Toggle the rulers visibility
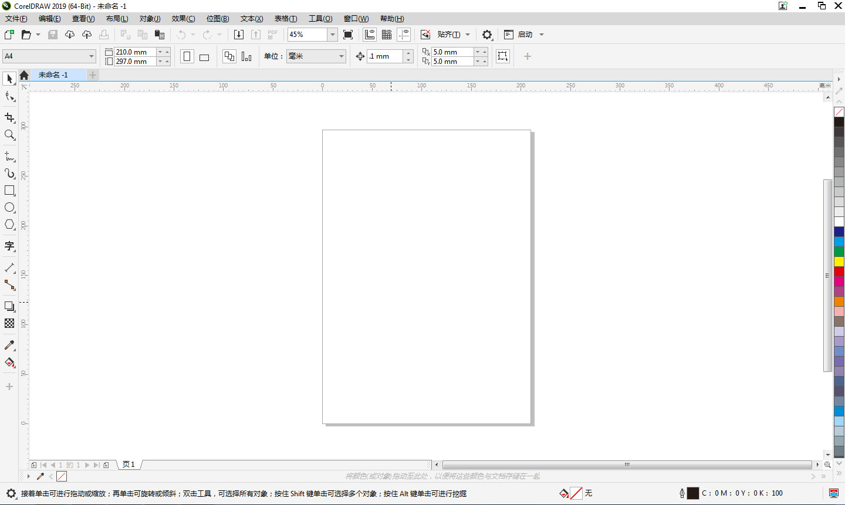Screen dimensions: 845x505 (x=369, y=34)
